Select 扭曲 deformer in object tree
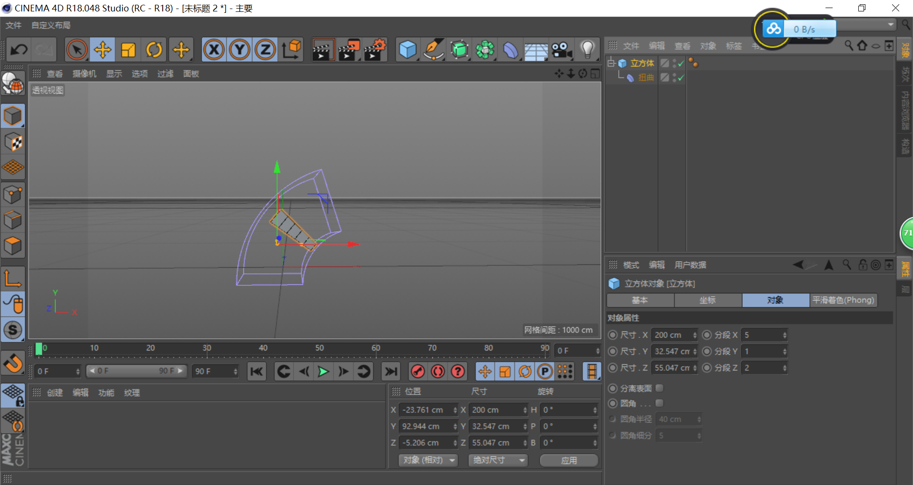The width and height of the screenshot is (913, 485). click(646, 78)
